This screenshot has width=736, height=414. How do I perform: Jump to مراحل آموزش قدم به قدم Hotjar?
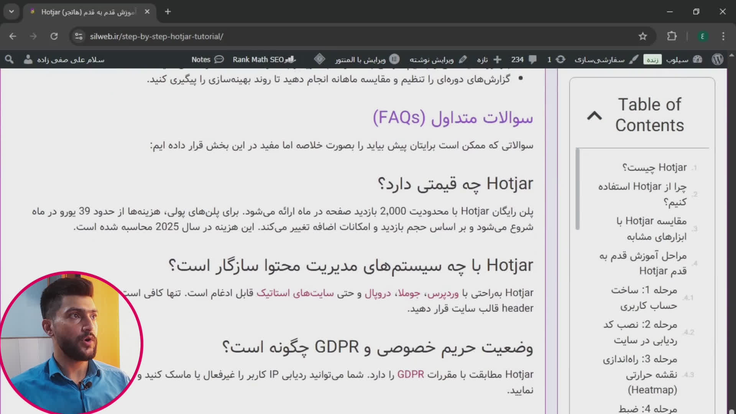point(643,263)
